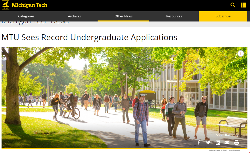
Task: Email this story using the envelope icon
Action: point(227,143)
